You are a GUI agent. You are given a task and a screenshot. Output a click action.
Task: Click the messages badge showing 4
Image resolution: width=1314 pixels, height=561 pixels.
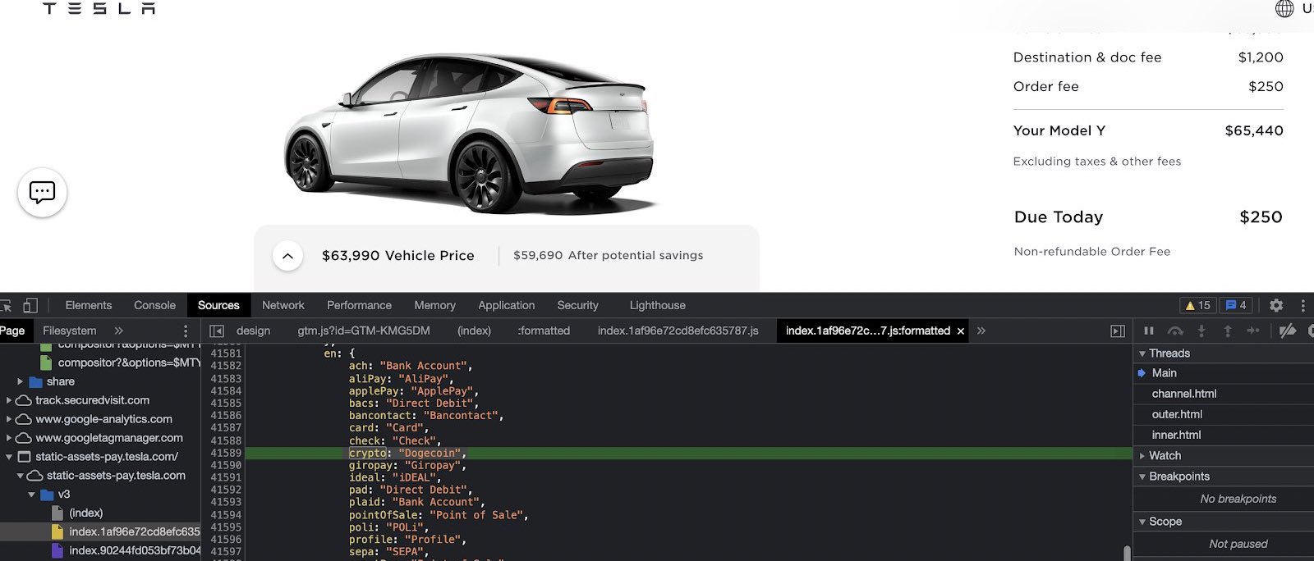(x=1236, y=305)
